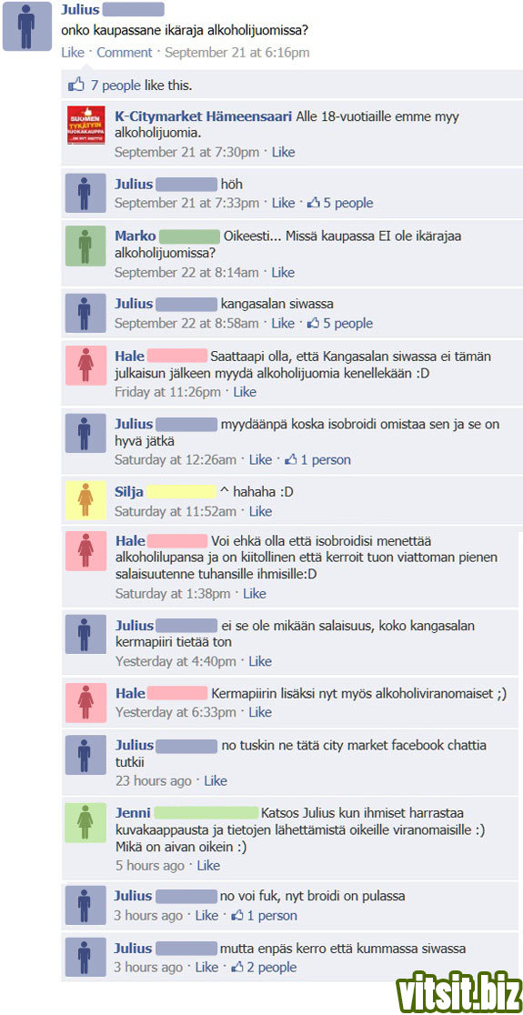Like Marko's comment from September 22

click(x=283, y=273)
